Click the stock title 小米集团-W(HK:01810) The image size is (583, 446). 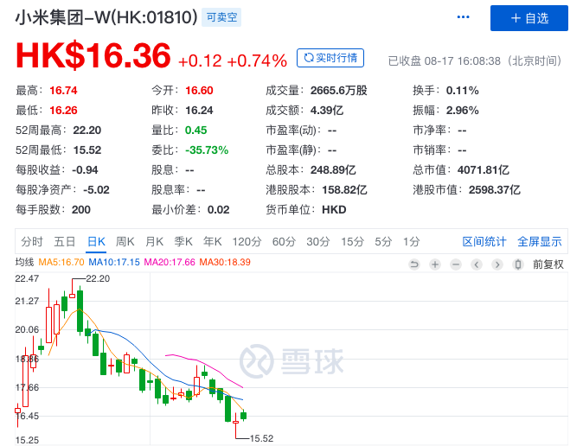tap(106, 17)
